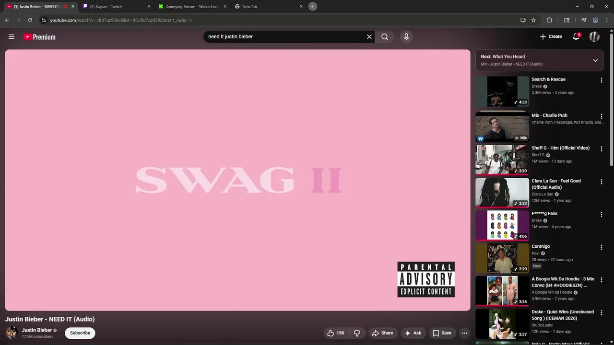Open Drake - Quiet Wins thumbnail
614x345 pixels.
pyautogui.click(x=502, y=324)
